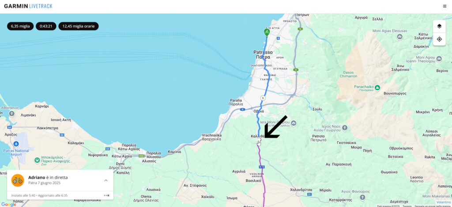
Task: Collapse the Adriano live activity card
Action: click(106, 180)
